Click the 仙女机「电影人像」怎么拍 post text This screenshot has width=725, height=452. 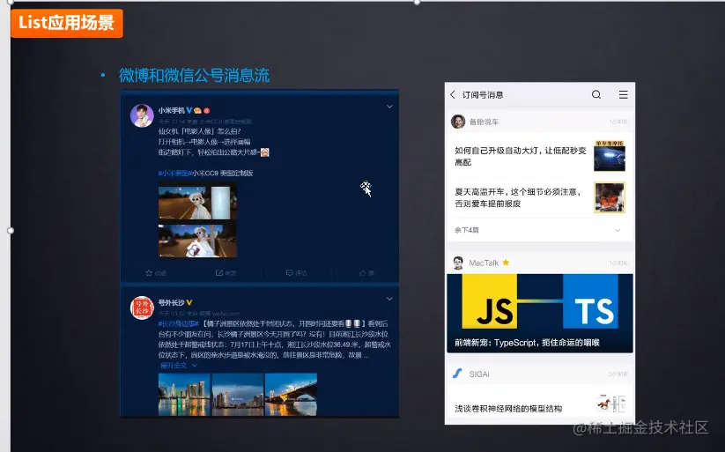200,131
